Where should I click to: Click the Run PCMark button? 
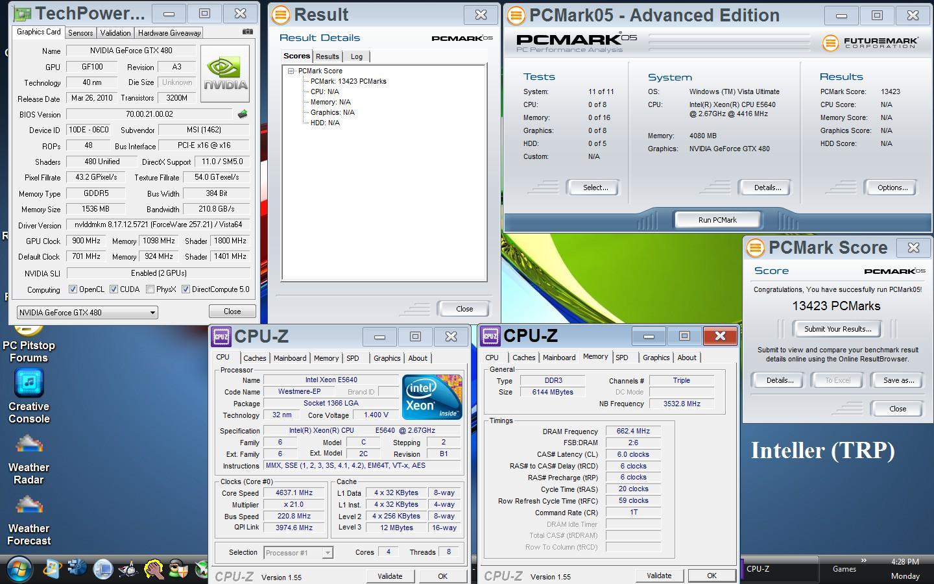point(717,220)
